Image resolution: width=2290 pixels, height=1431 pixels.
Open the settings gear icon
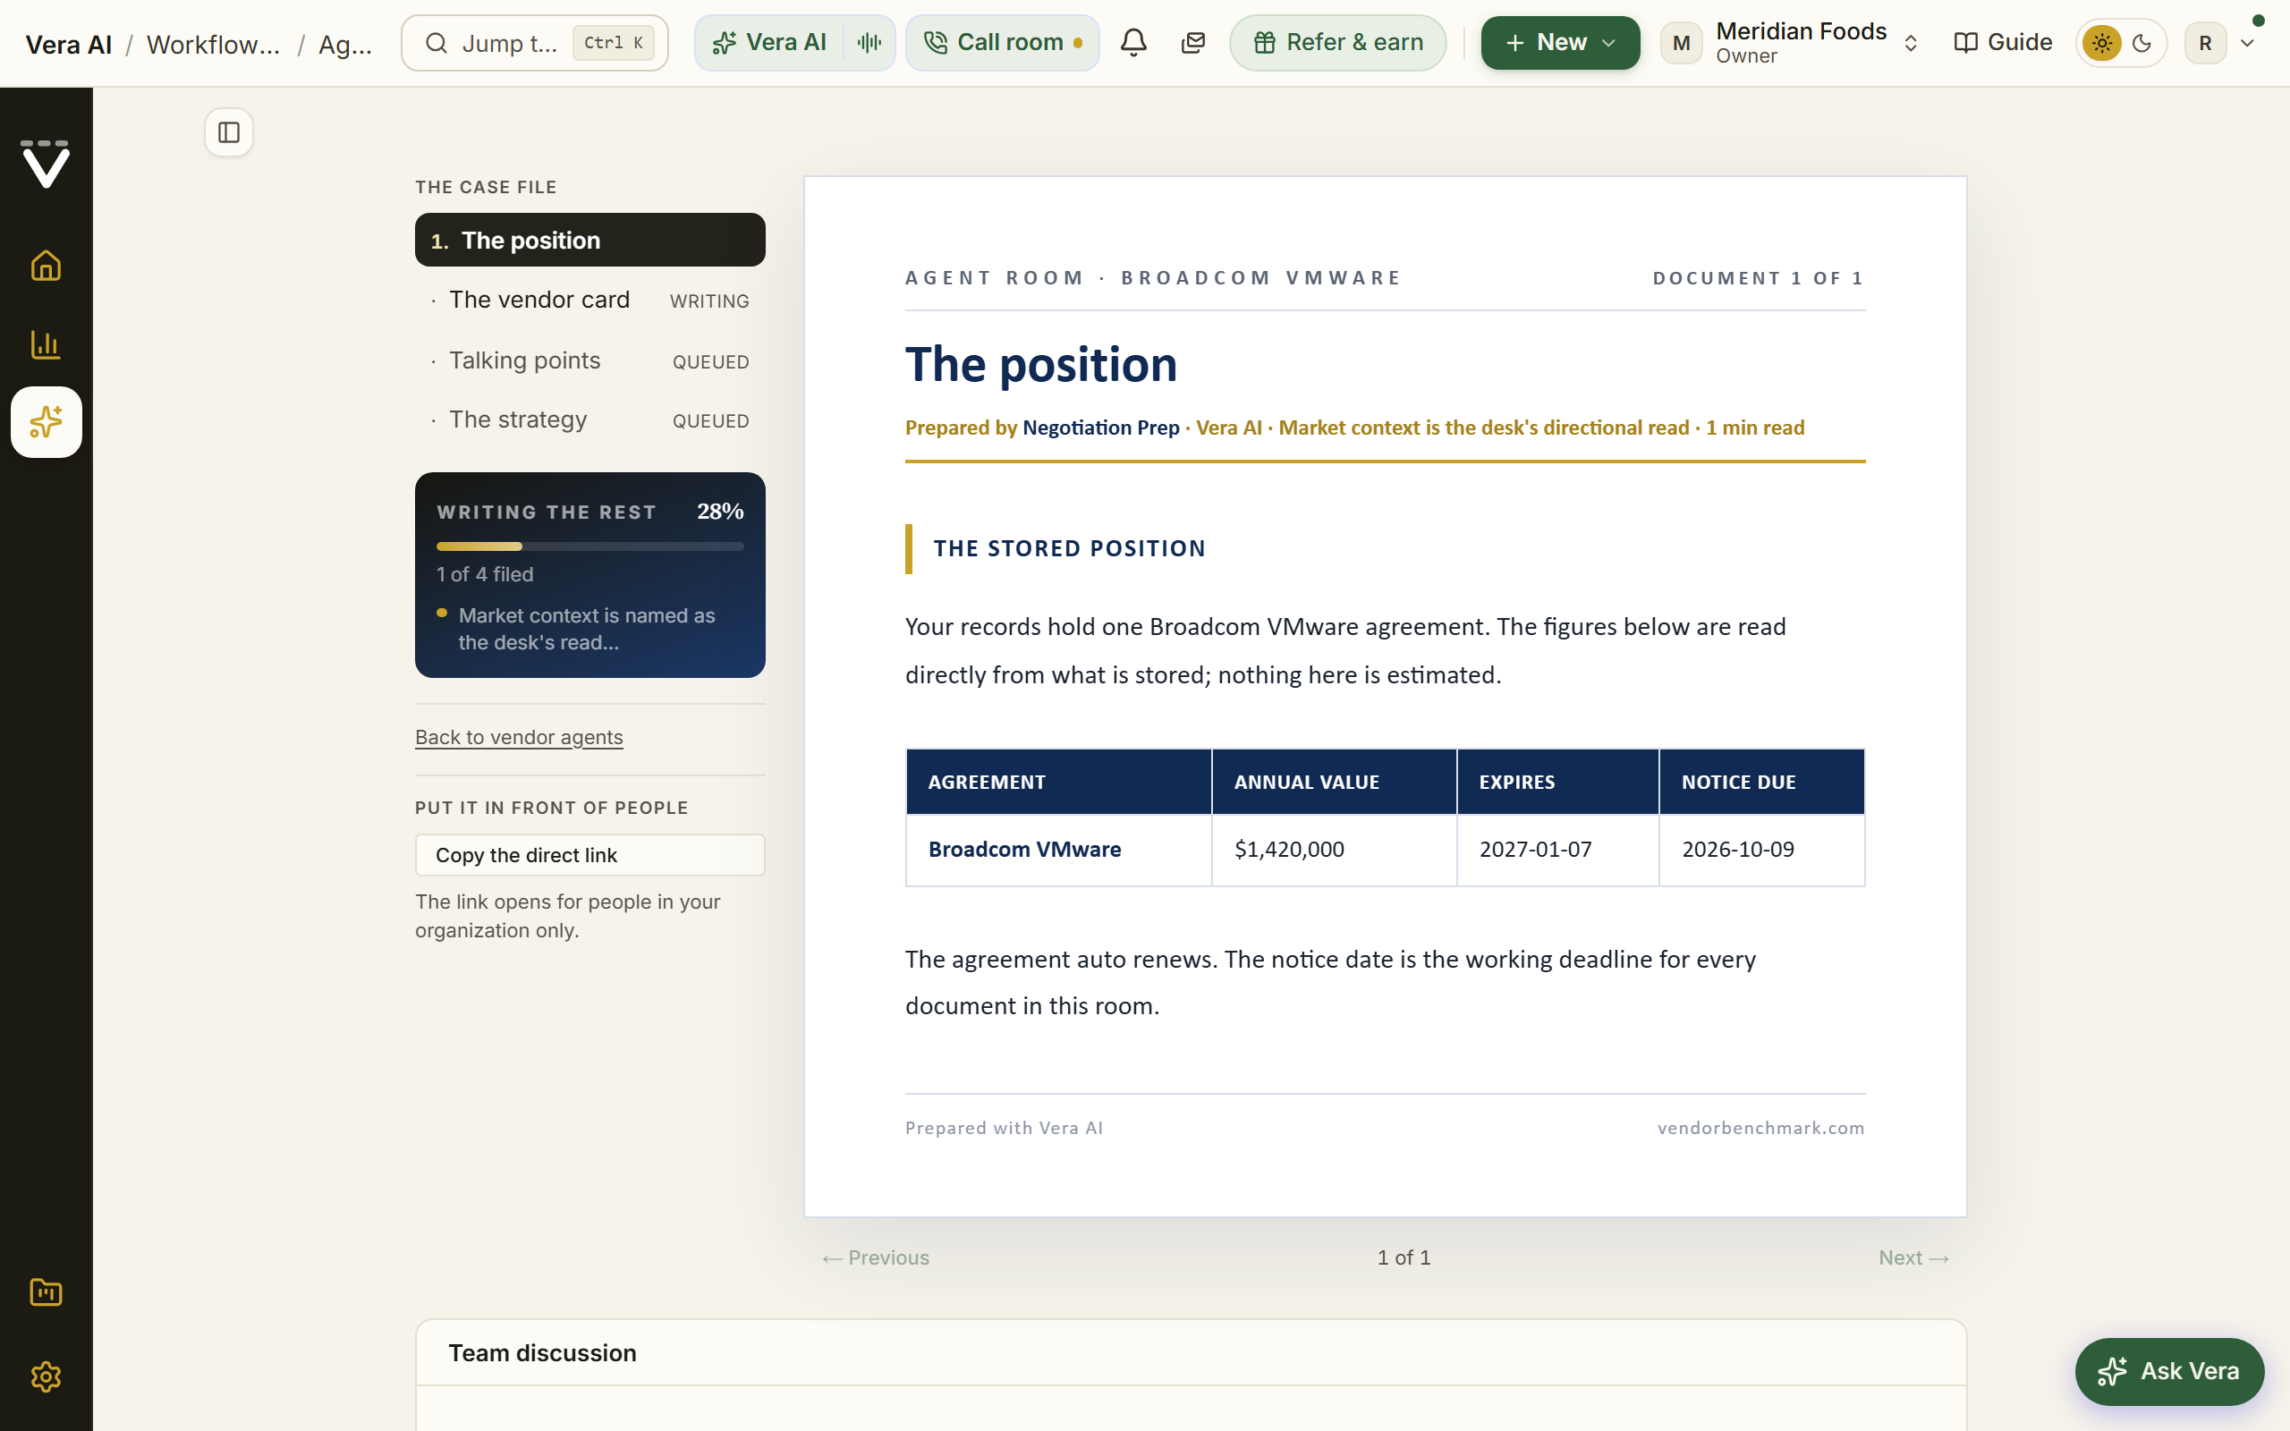coord(46,1376)
